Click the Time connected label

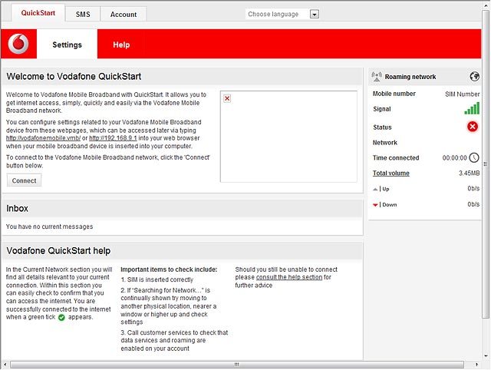tap(396, 158)
